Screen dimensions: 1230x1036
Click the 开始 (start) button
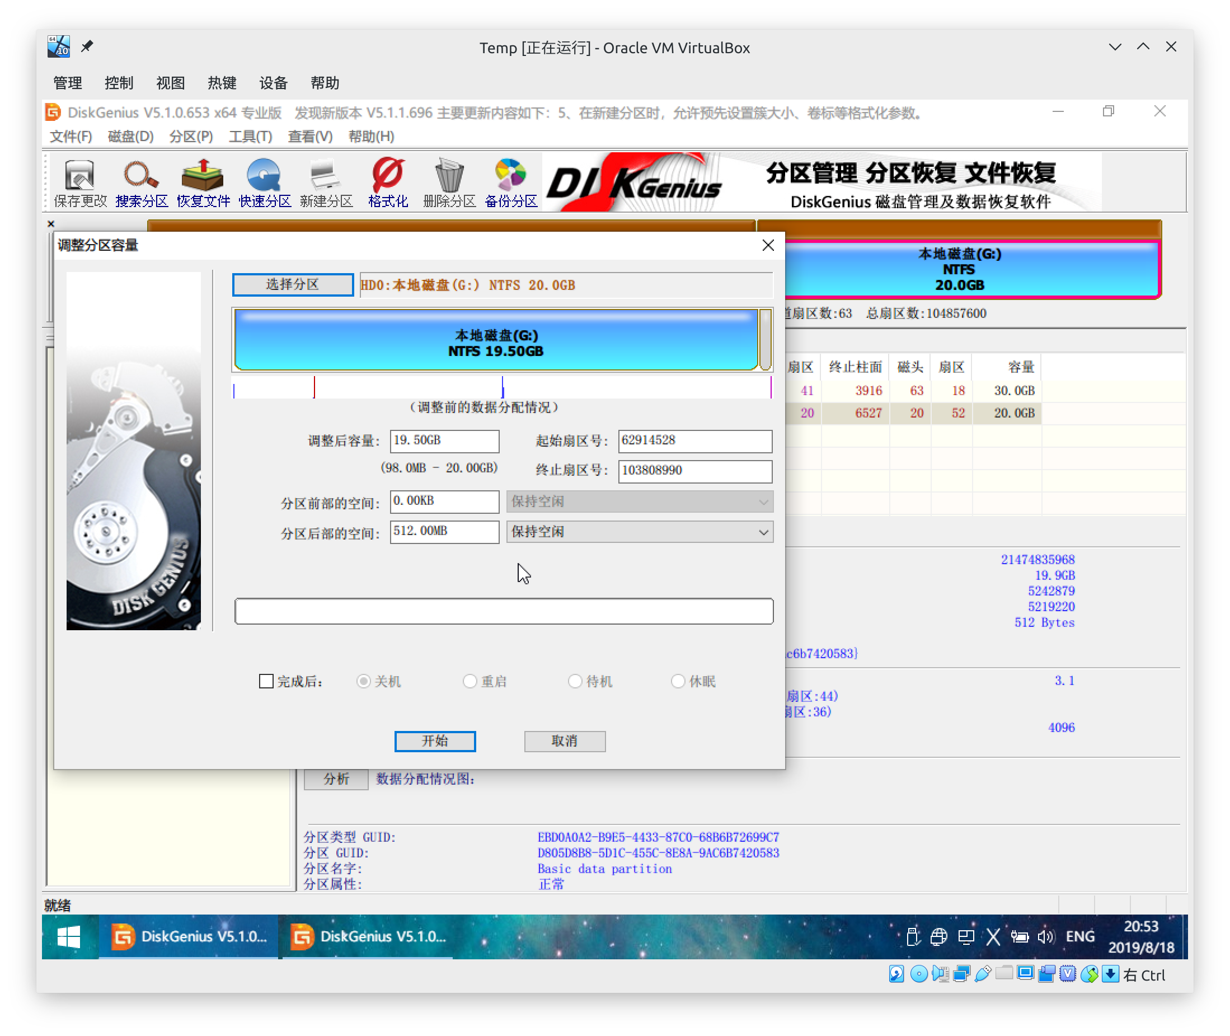tap(435, 741)
